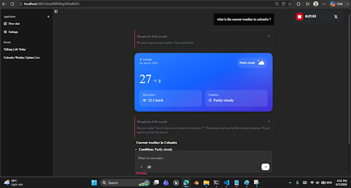Viewport: 351px width, 188px height.
Task: Click the plus attach icon in message box
Action: point(141,167)
